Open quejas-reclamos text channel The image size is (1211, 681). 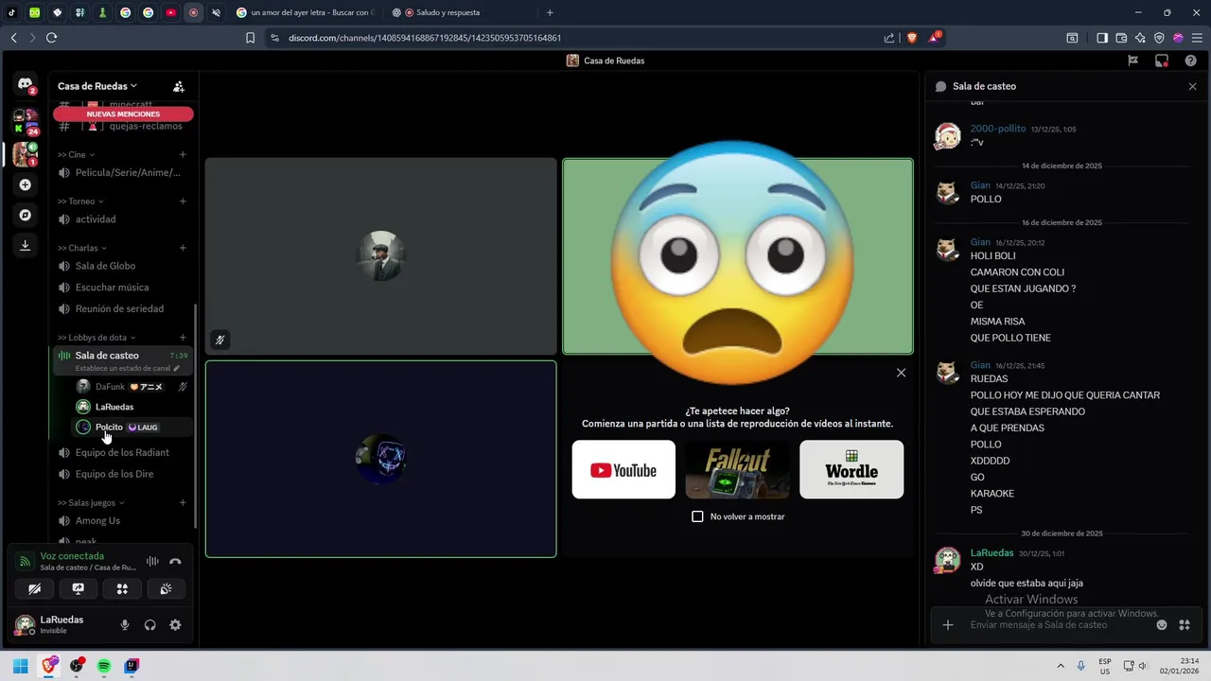click(x=123, y=126)
